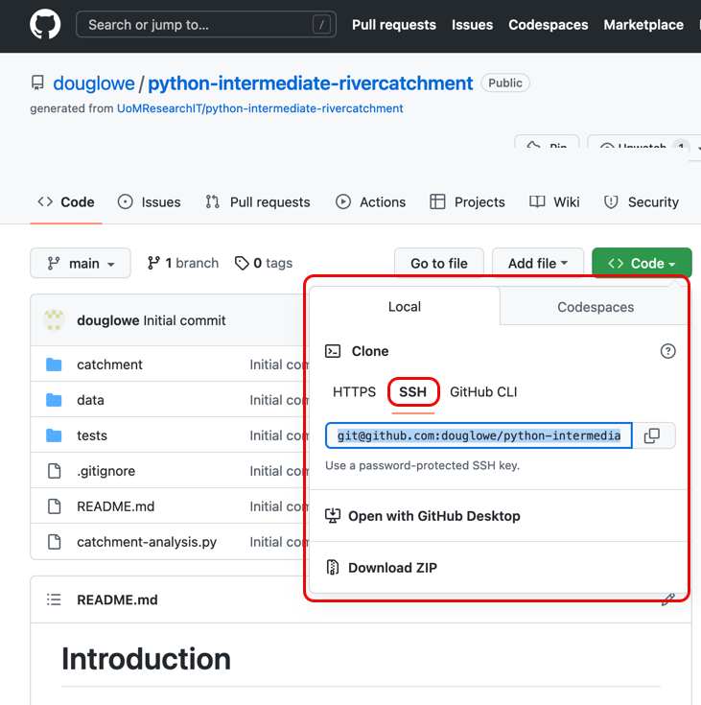The width and height of the screenshot is (701, 705).
Task: Open the GitHub home logo
Action: point(45,24)
